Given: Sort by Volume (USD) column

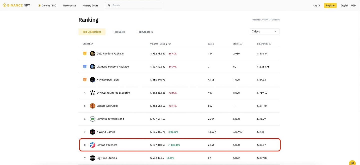Looking at the screenshot, I should click(x=159, y=44).
